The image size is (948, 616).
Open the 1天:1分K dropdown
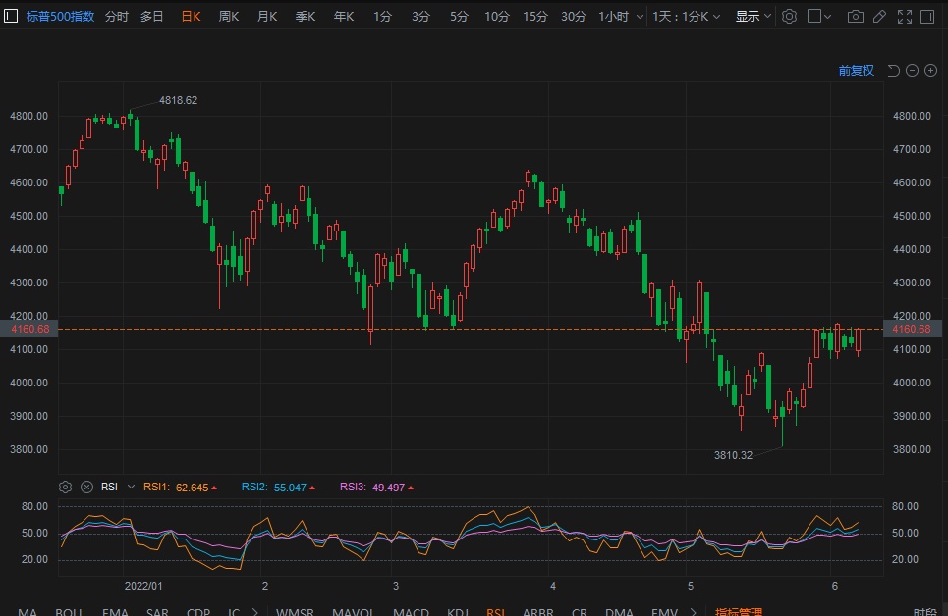point(687,17)
